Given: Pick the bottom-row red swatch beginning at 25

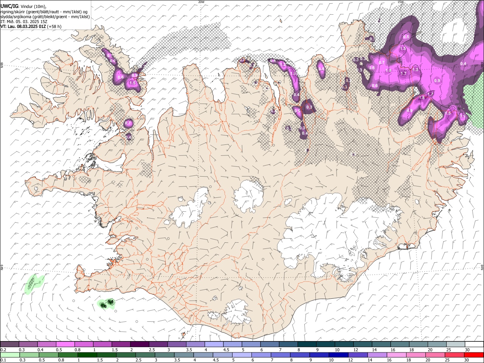Looking at the screenshot, I should click(x=454, y=355).
